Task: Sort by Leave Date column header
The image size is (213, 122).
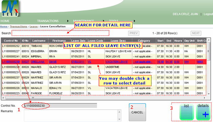Action: [x=78, y=41]
